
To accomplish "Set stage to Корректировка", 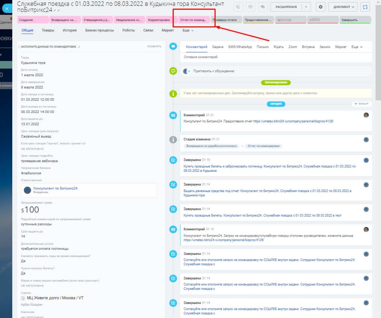I will [x=161, y=20].
